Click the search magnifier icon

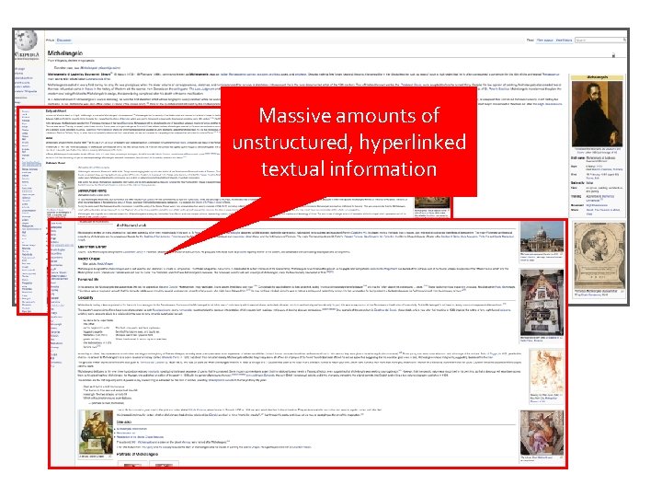(x=624, y=40)
